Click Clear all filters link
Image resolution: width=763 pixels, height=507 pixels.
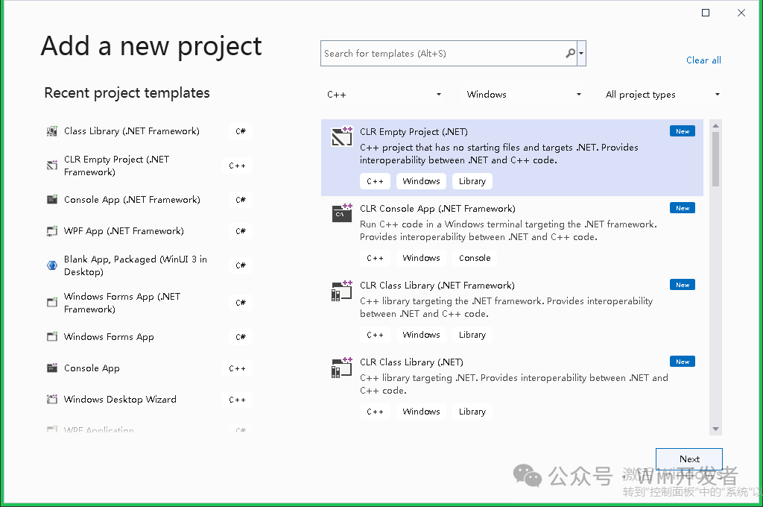[x=703, y=60]
